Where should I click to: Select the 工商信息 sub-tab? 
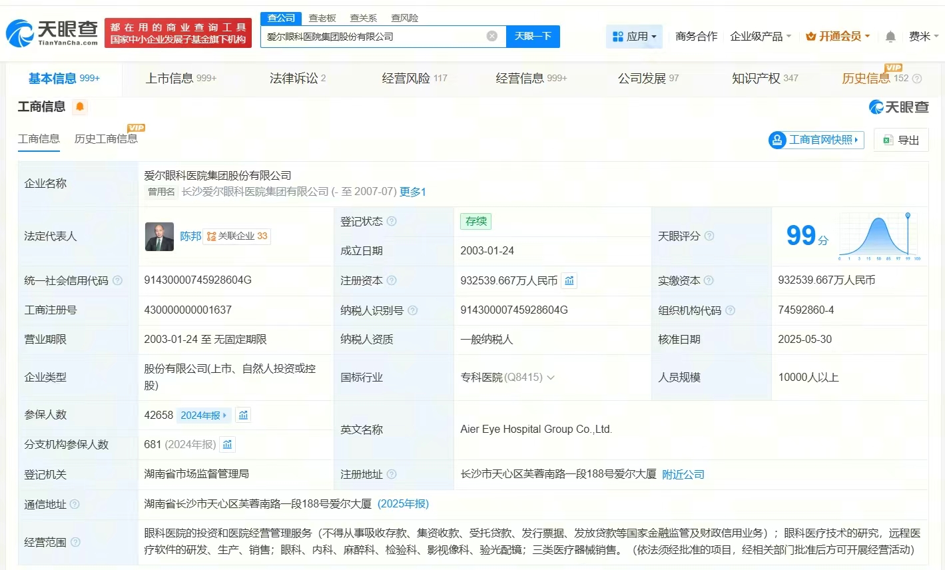tap(39, 139)
